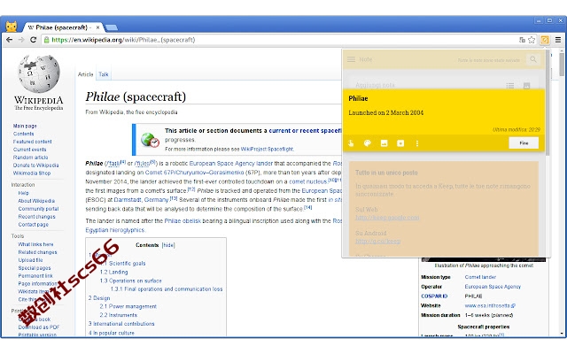Image resolution: width=567 pixels, height=354 pixels.
Task: Open the COSPAR ID link
Action: coord(434,296)
